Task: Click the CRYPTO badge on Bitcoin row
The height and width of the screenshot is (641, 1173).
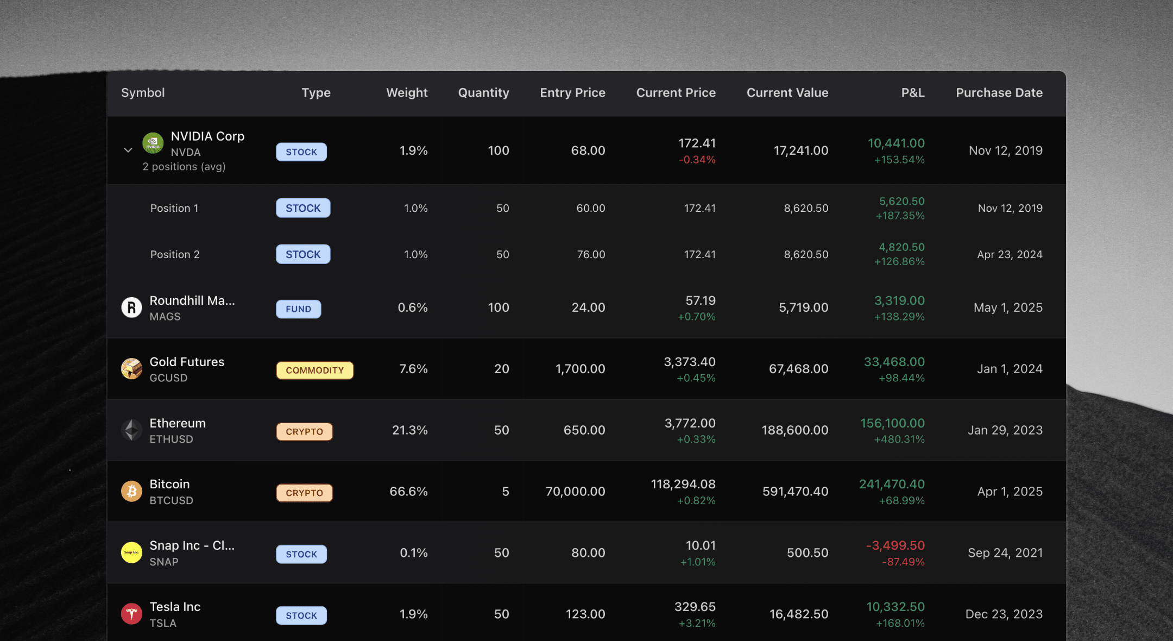Action: [304, 493]
